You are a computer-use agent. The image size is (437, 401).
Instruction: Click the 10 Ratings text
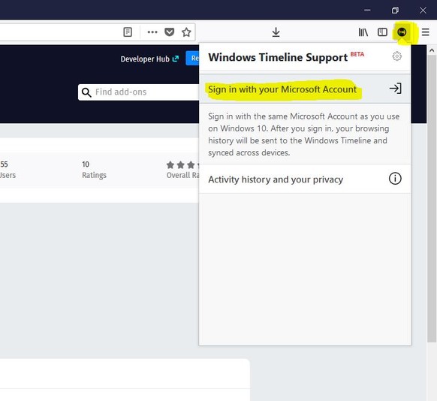pyautogui.click(x=94, y=170)
